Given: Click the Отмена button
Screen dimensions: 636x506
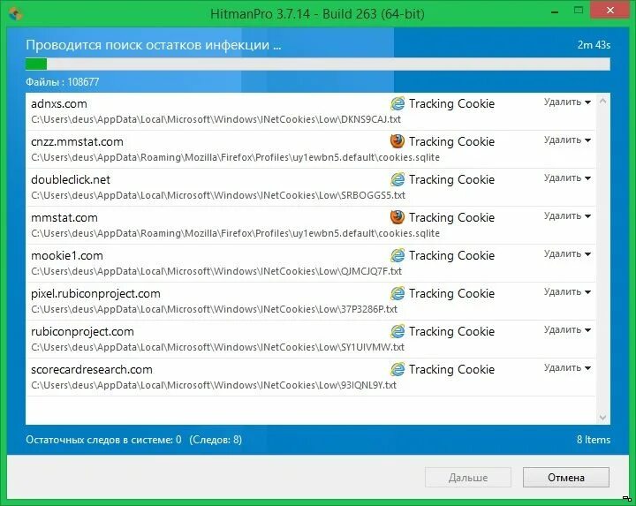Looking at the screenshot, I should (566, 477).
